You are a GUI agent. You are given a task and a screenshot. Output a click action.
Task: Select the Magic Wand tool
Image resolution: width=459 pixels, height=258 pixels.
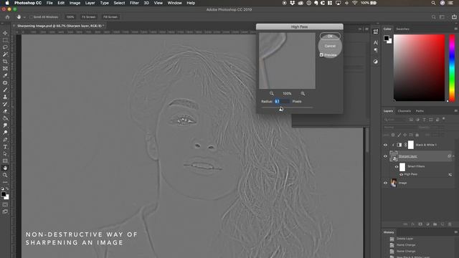(x=5, y=54)
